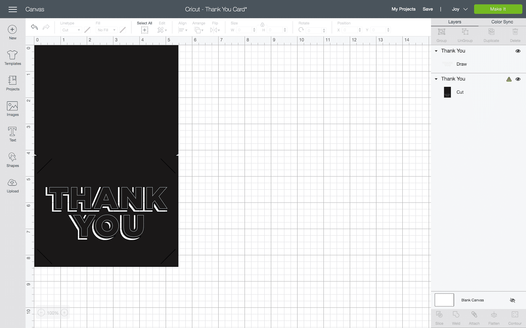Click the Flatten tool

(494, 315)
